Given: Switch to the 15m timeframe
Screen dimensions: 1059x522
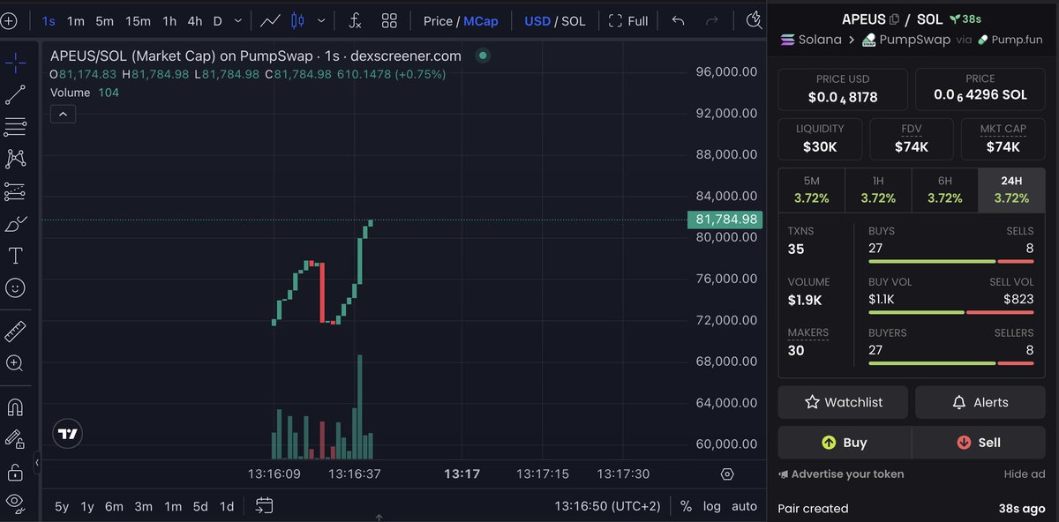Looking at the screenshot, I should coord(138,20).
